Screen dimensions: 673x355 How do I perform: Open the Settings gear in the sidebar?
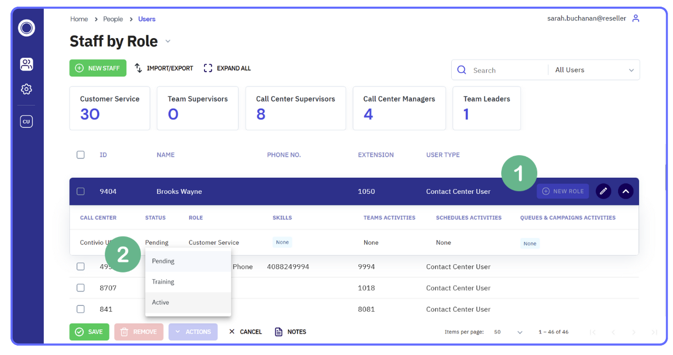click(26, 89)
